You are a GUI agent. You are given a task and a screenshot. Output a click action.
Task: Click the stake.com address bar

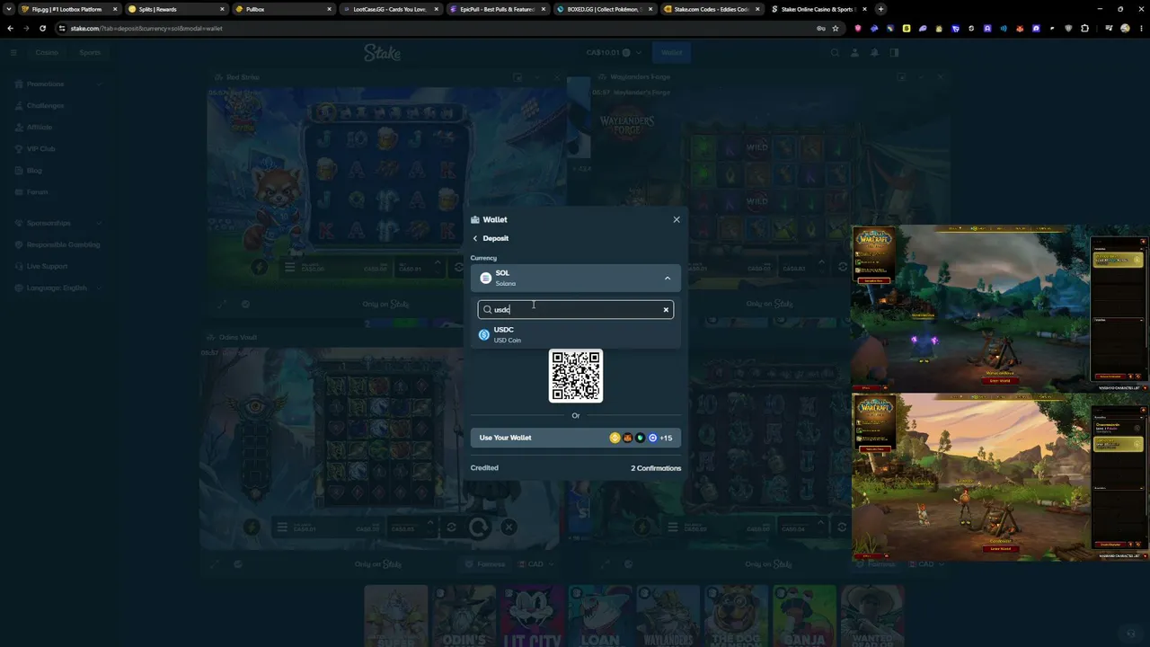point(440,28)
